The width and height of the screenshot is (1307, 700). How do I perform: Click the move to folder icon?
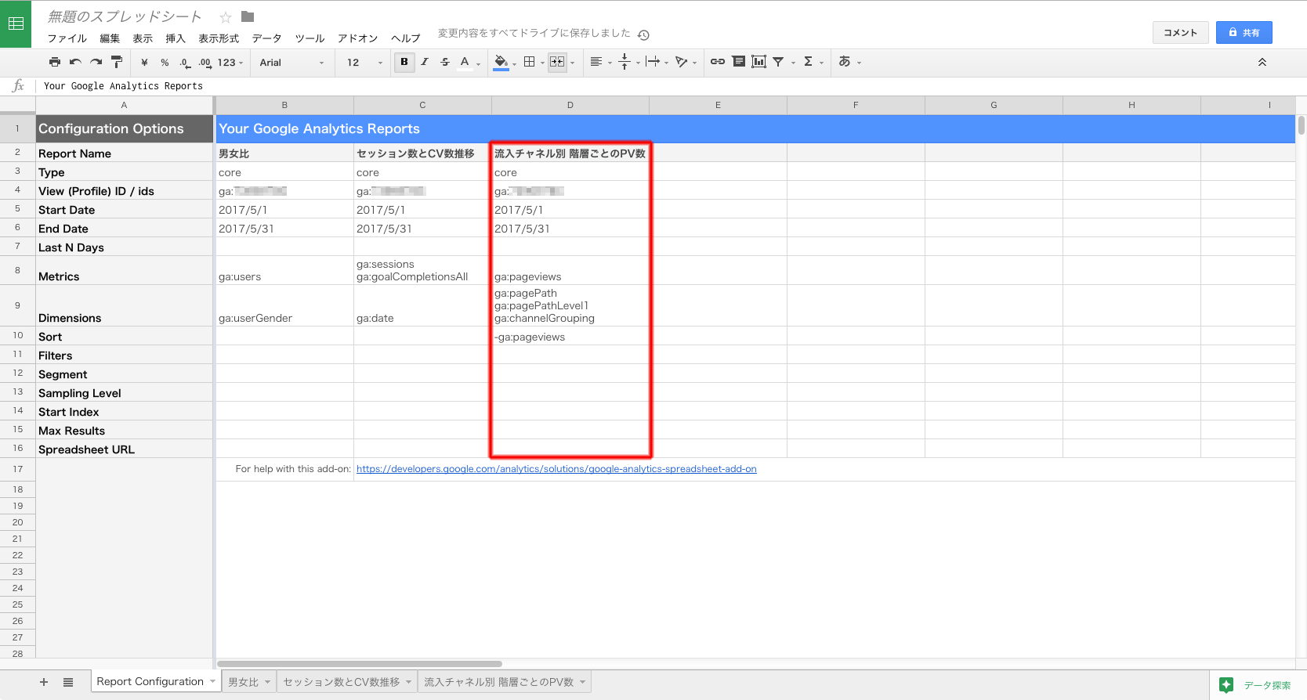click(248, 16)
